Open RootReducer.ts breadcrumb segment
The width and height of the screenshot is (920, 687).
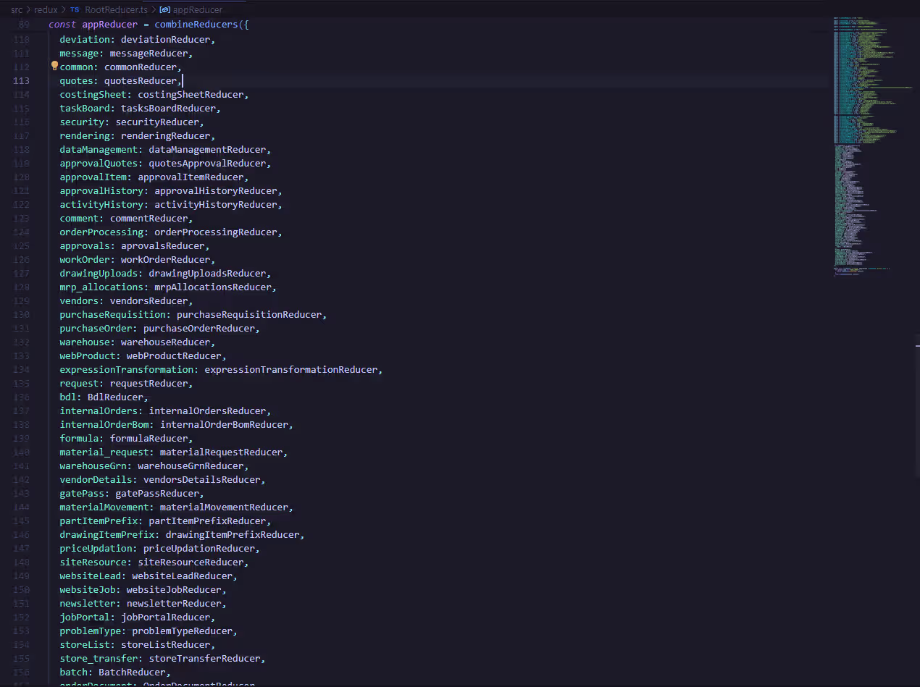[116, 10]
